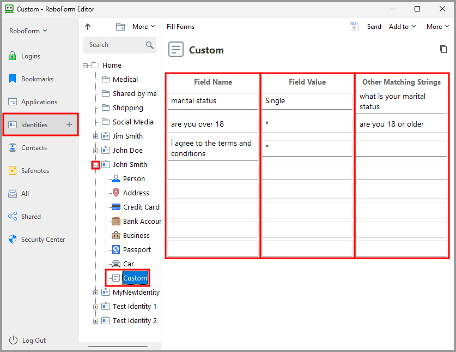The image size is (456, 352).
Task: Select the Car tree item
Action: (123, 264)
